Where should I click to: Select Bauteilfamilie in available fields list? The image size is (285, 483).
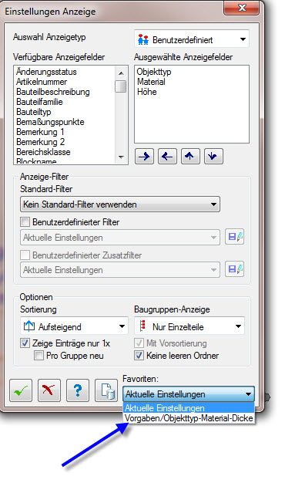(x=39, y=102)
